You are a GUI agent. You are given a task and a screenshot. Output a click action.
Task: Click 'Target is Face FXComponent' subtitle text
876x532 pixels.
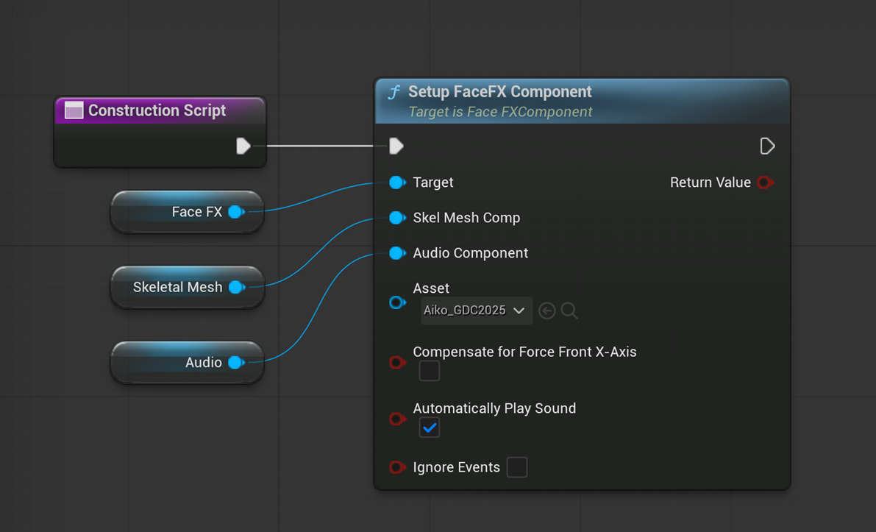(x=500, y=112)
